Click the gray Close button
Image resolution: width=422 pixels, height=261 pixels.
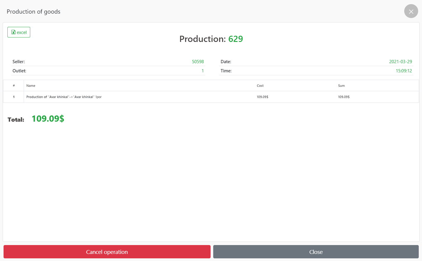(x=316, y=252)
